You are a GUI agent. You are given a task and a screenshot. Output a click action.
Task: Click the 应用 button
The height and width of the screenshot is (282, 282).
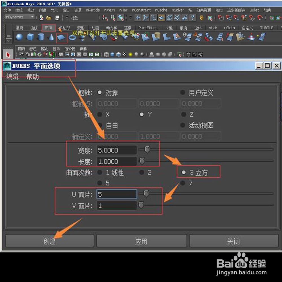[x=141, y=241]
